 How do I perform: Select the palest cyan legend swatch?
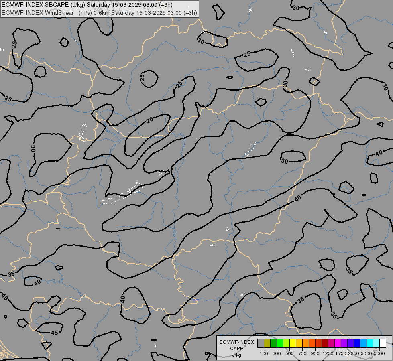click(x=376, y=343)
